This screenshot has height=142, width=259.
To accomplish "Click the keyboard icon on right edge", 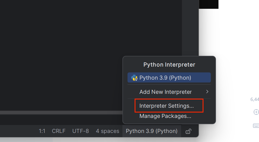I will click(x=256, y=126).
